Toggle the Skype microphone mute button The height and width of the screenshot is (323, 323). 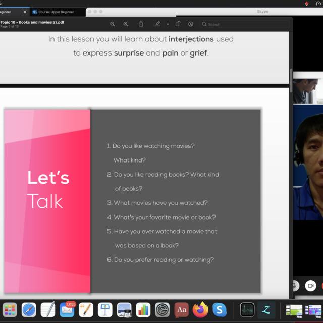tap(295, 286)
